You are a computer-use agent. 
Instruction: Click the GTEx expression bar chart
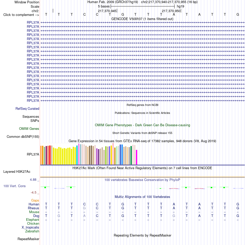click(x=89, y=154)
